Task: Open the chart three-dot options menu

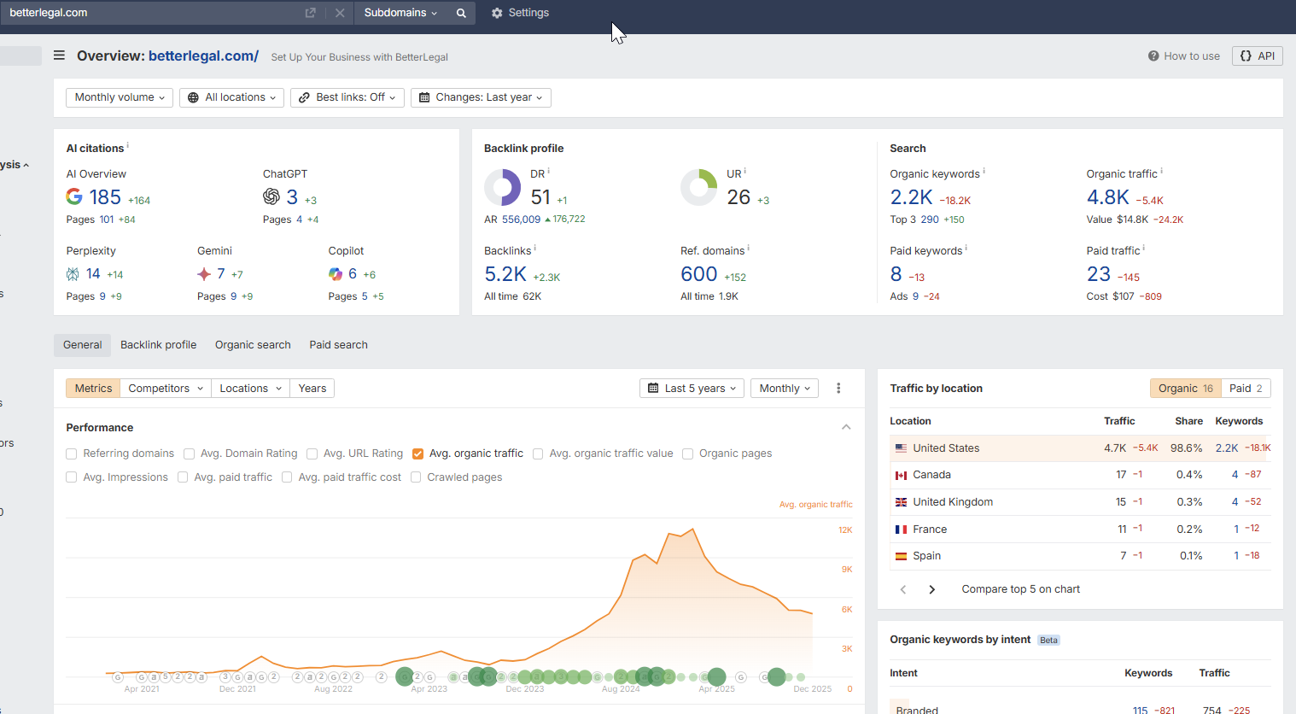Action: [x=838, y=389]
